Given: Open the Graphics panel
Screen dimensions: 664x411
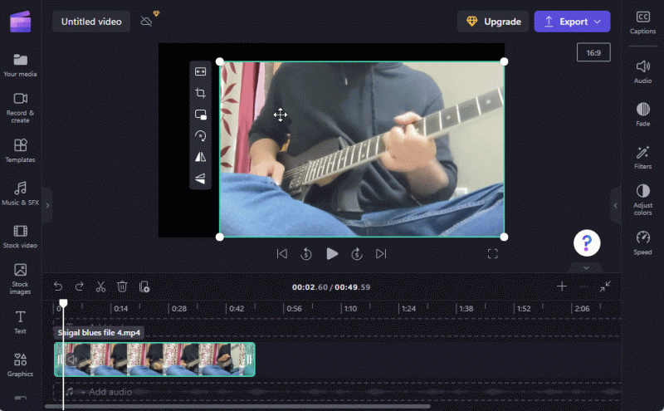Looking at the screenshot, I should pos(20,365).
